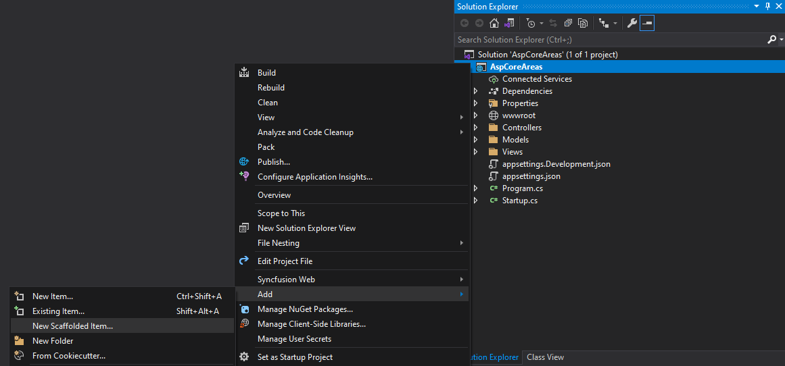Expand the Controllers folder arrow
Screen dimensions: 785x366
475,128
